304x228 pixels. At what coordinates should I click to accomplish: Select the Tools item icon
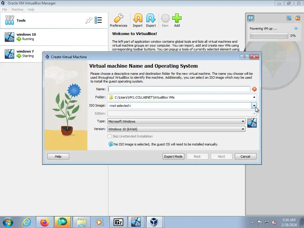[9, 20]
